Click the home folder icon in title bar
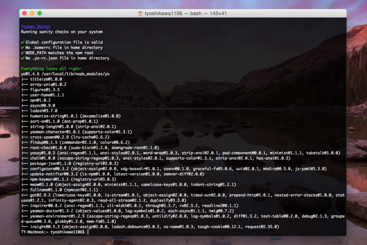 point(140,13)
